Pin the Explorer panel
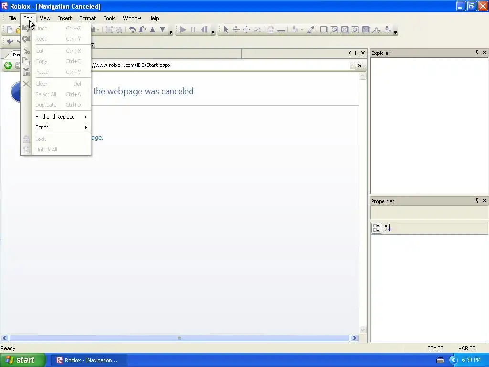The width and height of the screenshot is (489, 367). coord(477,53)
